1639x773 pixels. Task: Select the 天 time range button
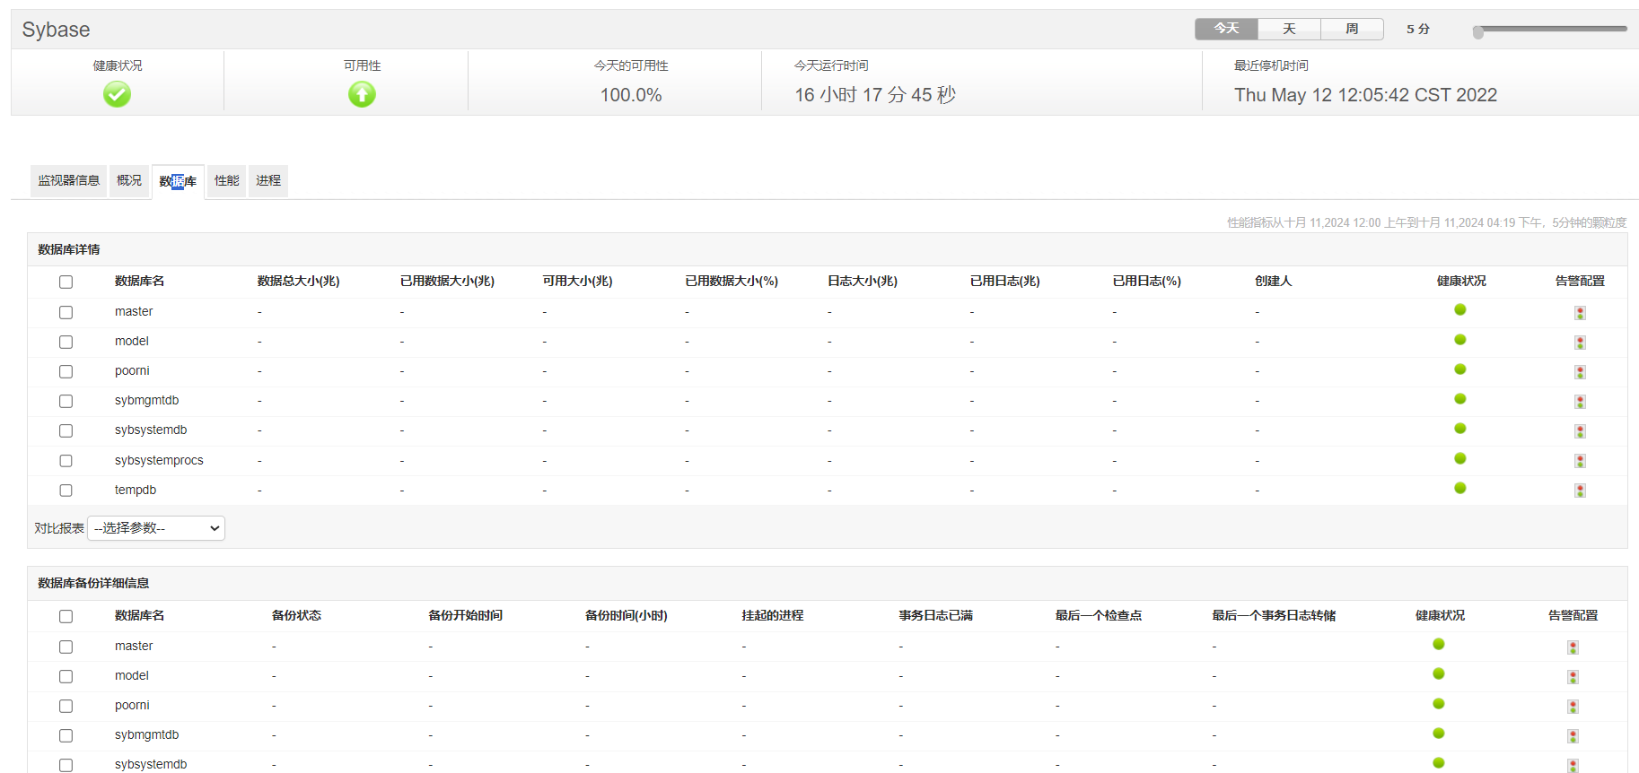(1289, 29)
